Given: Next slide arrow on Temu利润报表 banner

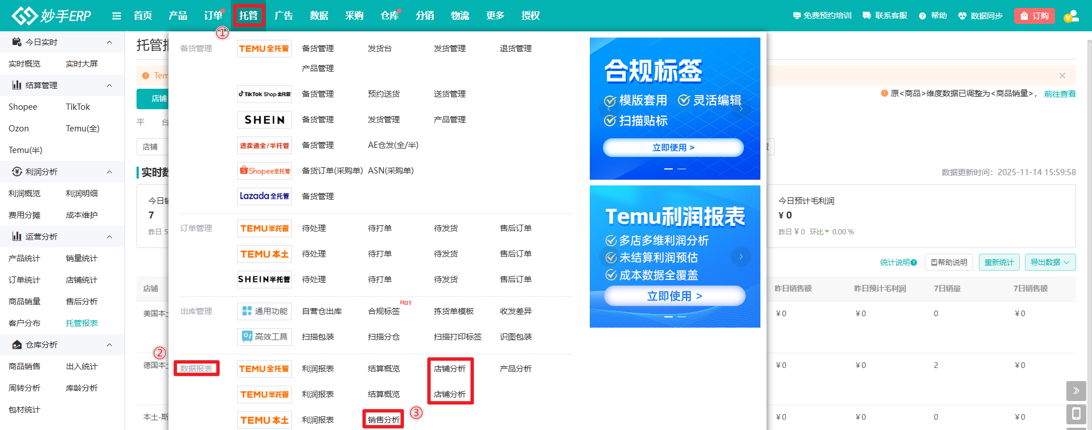Looking at the screenshot, I should (x=741, y=257).
